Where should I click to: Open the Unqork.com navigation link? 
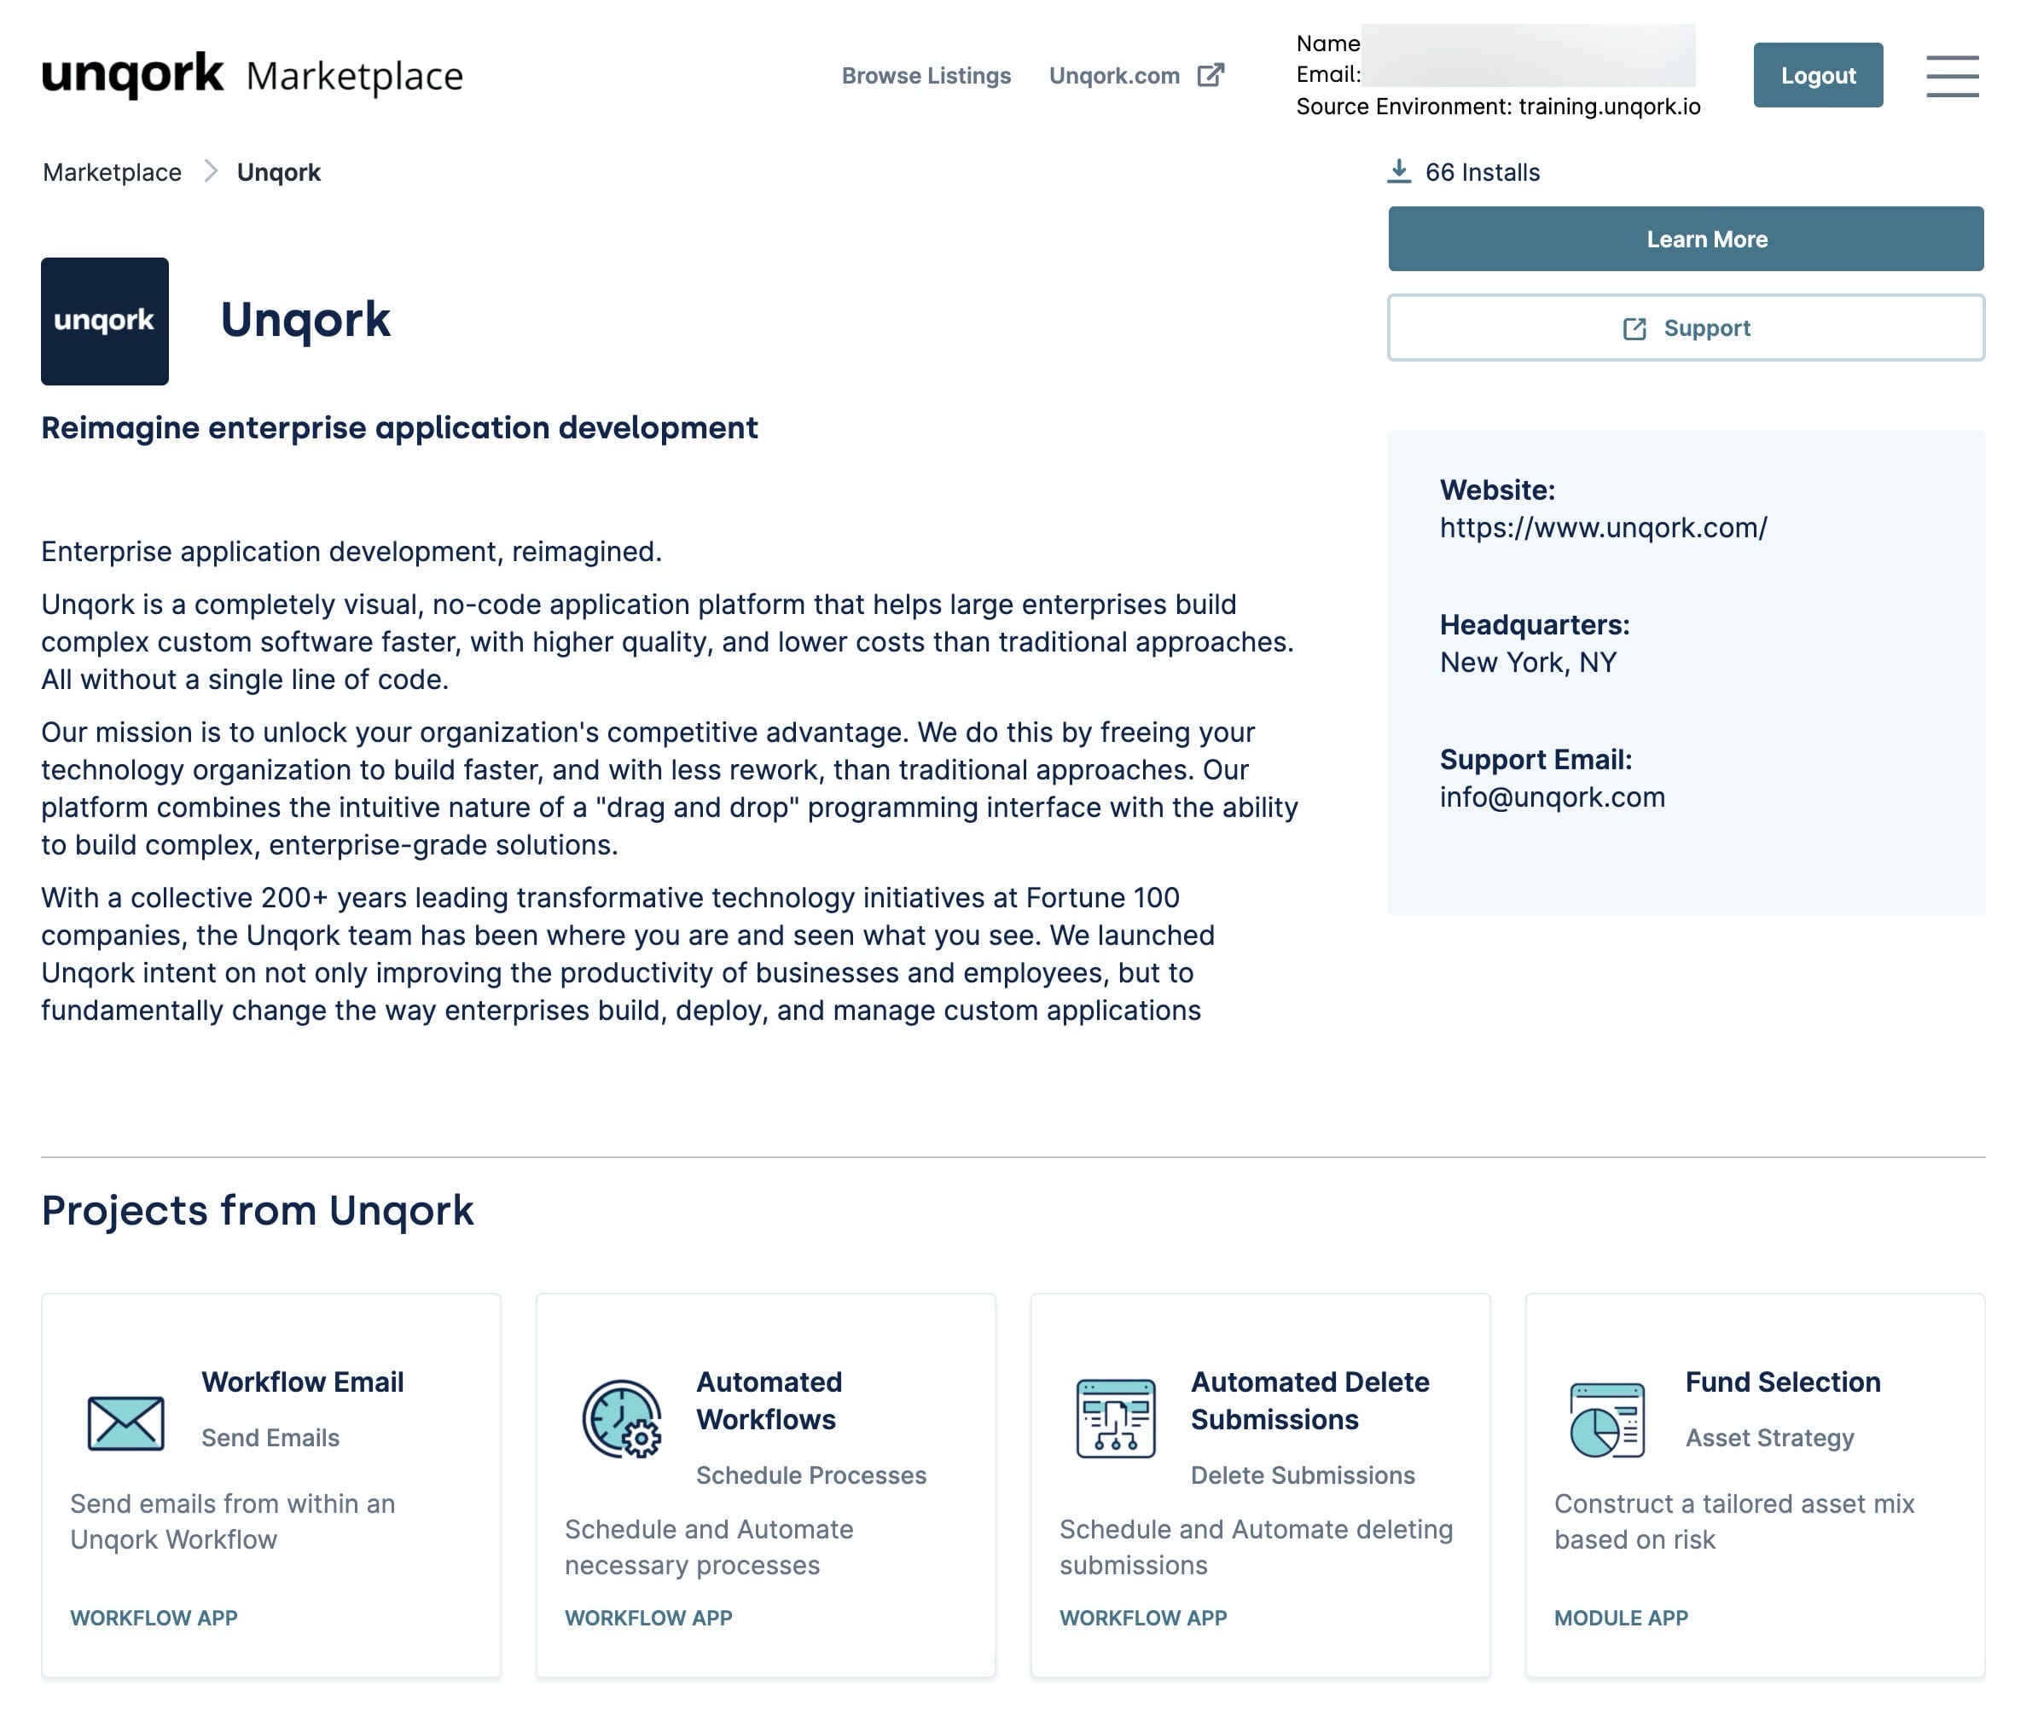click(1114, 76)
